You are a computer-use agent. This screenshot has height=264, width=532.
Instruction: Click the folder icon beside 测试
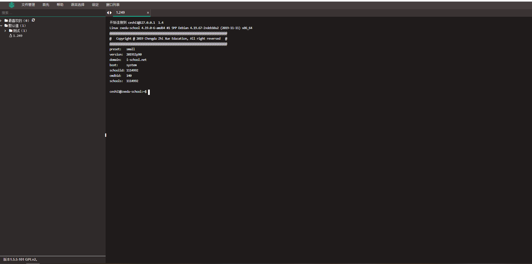tap(11, 31)
